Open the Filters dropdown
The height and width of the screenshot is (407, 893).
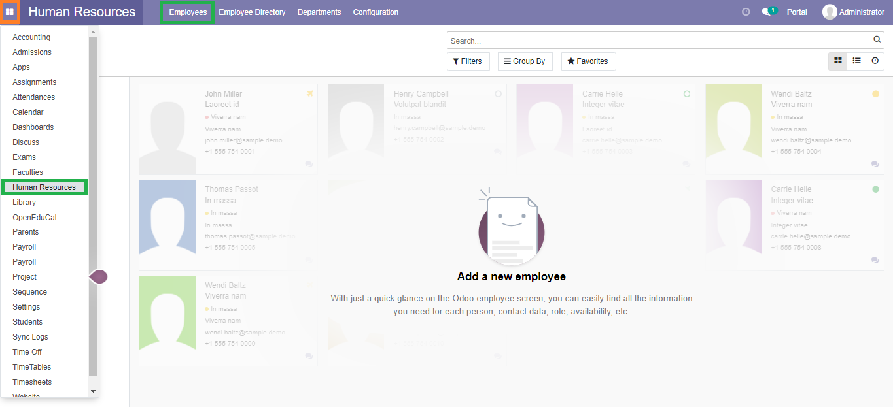point(468,61)
